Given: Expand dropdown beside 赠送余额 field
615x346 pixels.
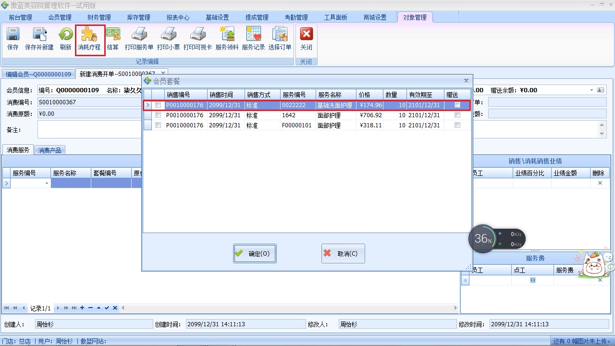Looking at the screenshot, I should [591, 90].
